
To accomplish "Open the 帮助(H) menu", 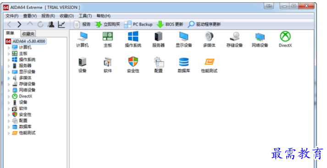I will (104, 16).
